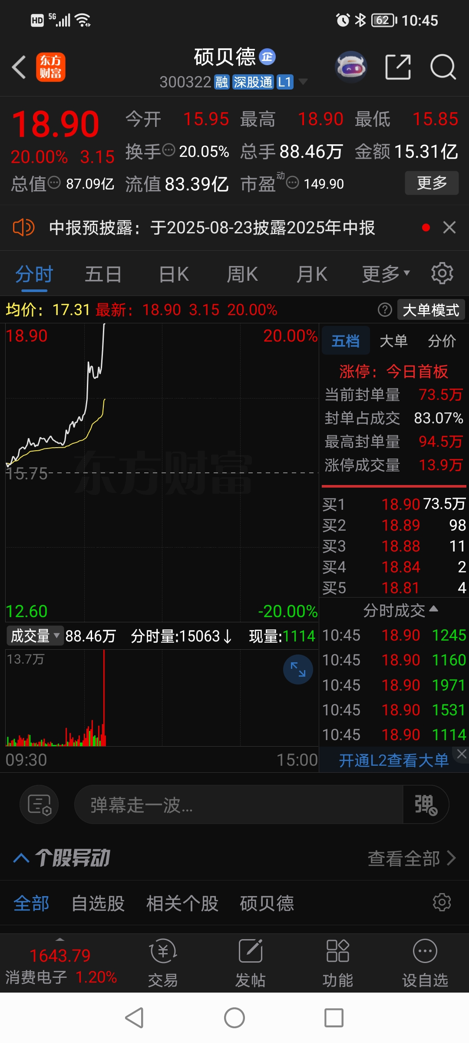
Task: Select the 全部 filter tab
Action: 31,903
